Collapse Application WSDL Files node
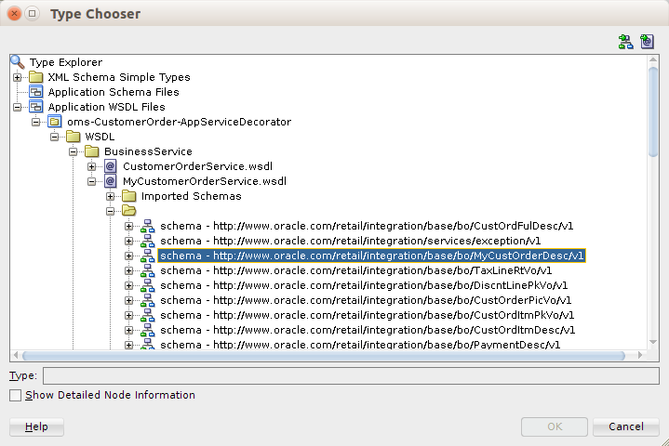The image size is (669, 446). coord(17,108)
